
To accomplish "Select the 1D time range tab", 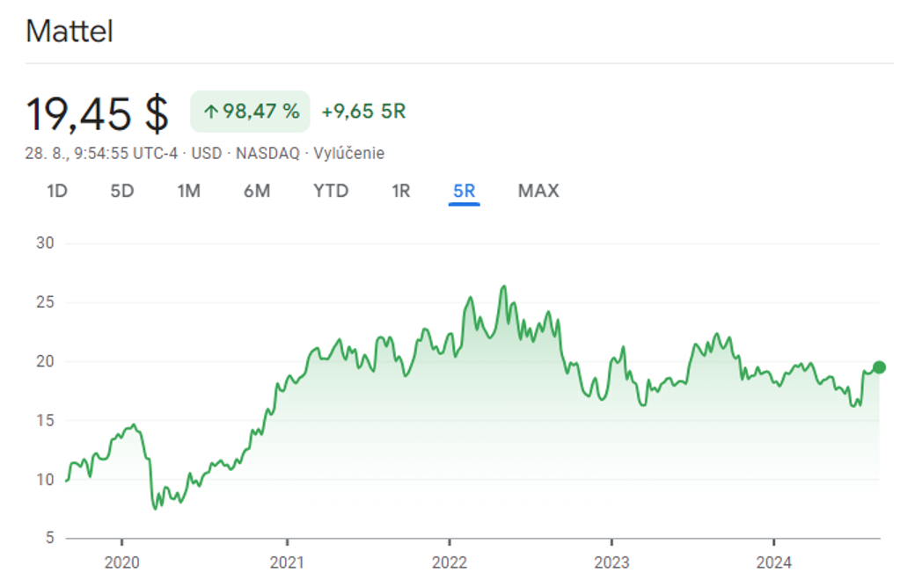I will click(57, 191).
